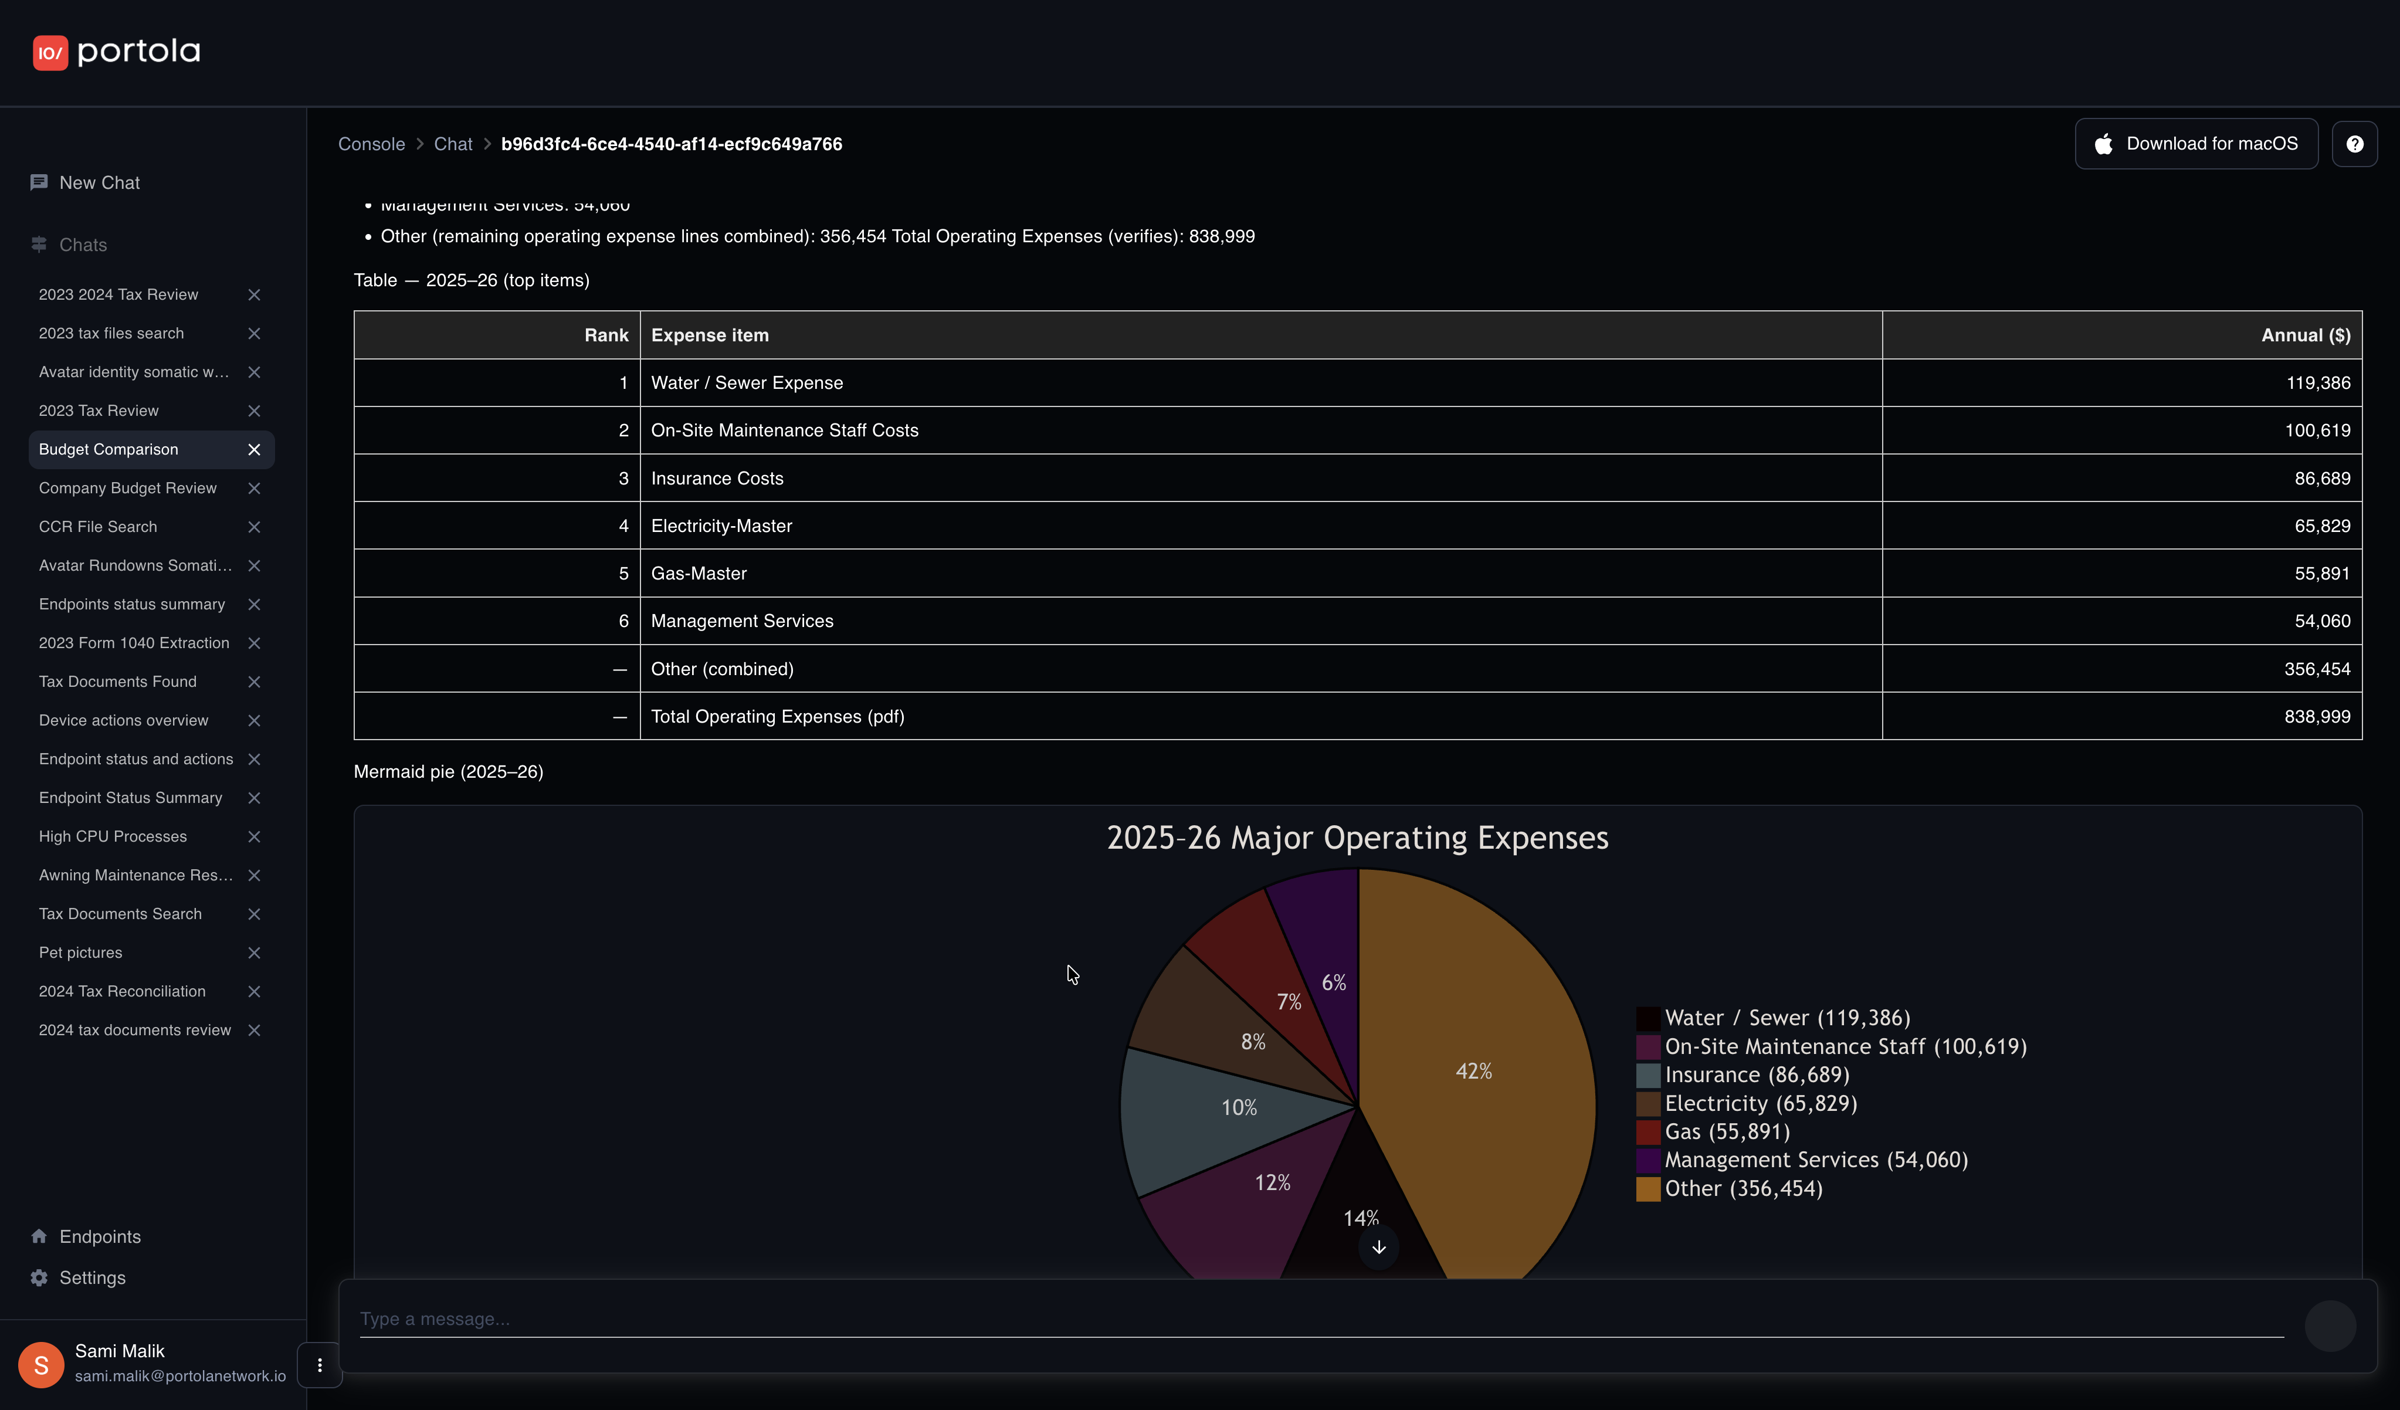Click the send message circle button
Screen dimensions: 2400x1410
click(2330, 1325)
